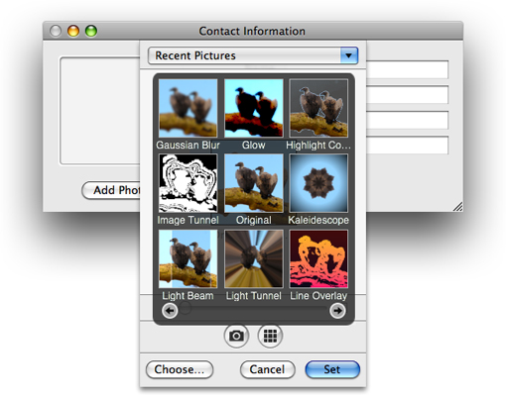The height and width of the screenshot is (400, 506).
Task: Confirm with the Set button
Action: click(332, 369)
